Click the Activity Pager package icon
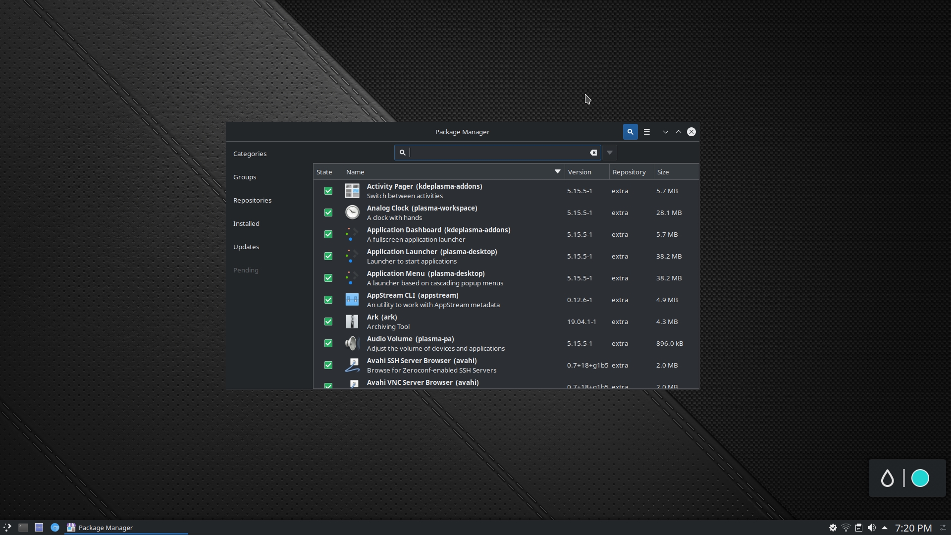Viewport: 951px width, 535px height. [x=352, y=191]
